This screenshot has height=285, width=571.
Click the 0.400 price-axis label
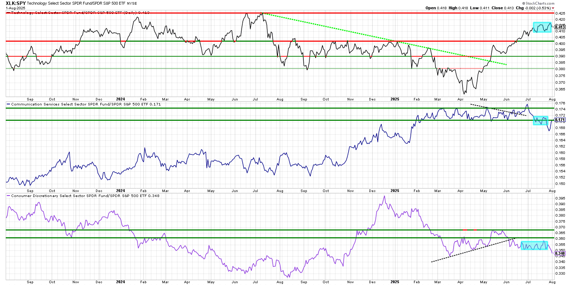pyautogui.click(x=560, y=44)
